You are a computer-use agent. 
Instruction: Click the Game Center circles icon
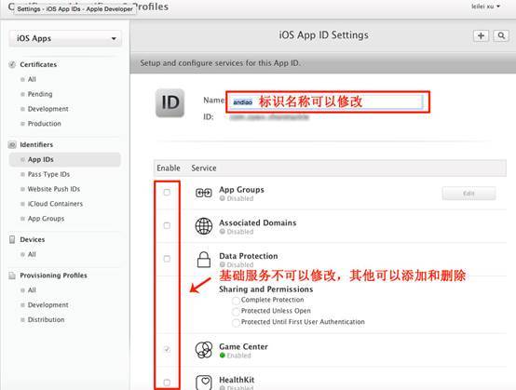point(204,350)
